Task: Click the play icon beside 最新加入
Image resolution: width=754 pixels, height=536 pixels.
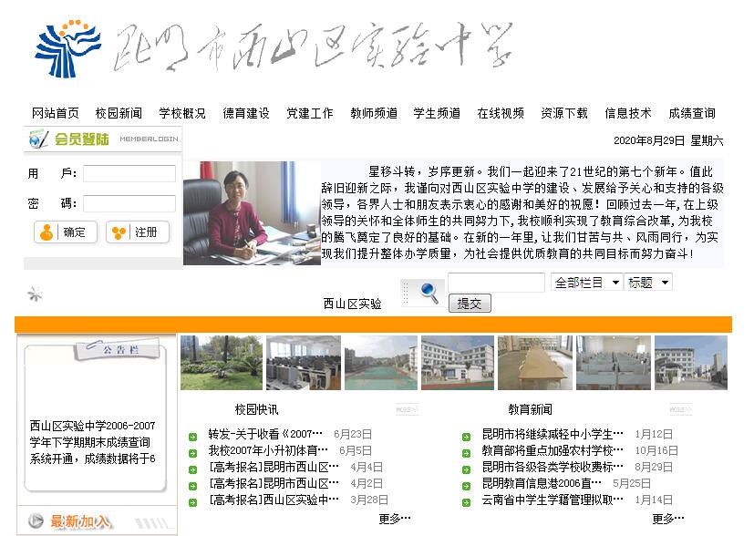Action: click(36, 521)
